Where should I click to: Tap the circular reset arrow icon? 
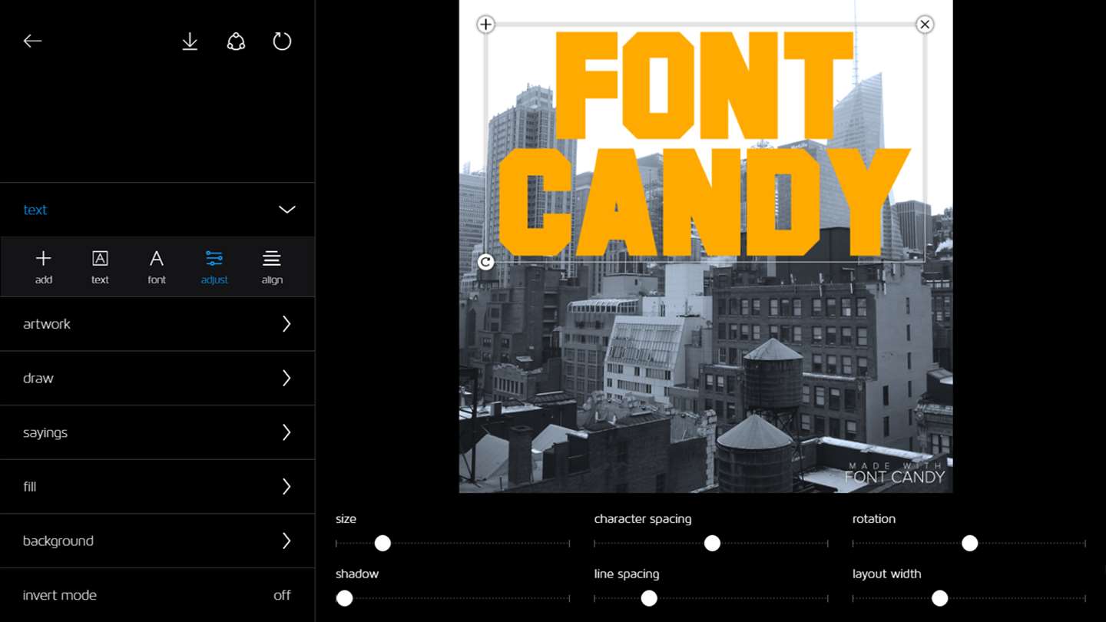(282, 41)
